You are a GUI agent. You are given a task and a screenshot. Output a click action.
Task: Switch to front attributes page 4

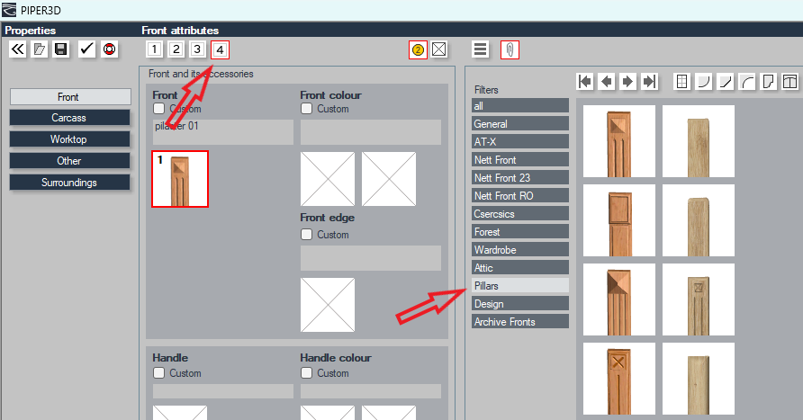point(220,49)
